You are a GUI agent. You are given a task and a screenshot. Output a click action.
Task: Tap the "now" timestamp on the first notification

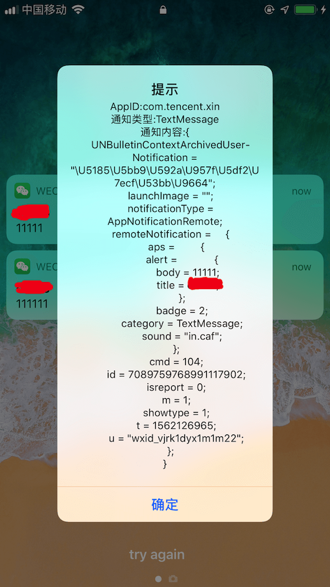point(301,191)
